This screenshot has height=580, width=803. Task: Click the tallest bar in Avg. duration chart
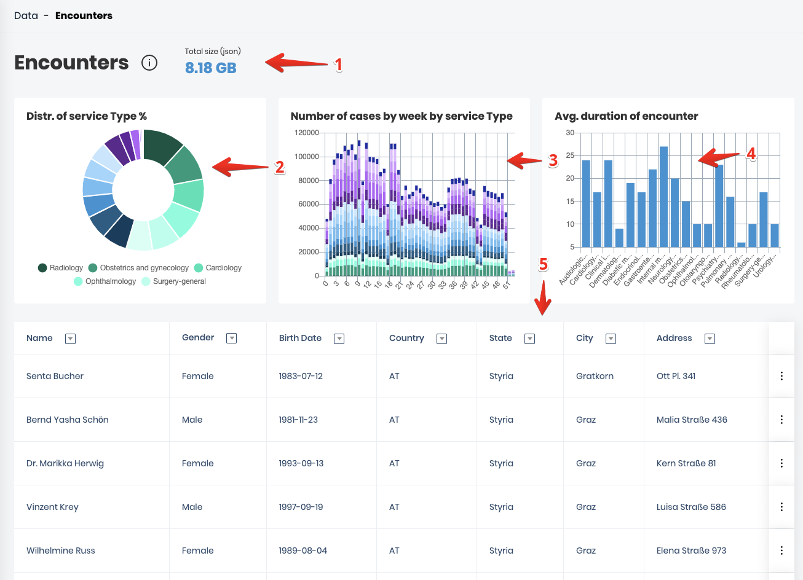point(663,197)
